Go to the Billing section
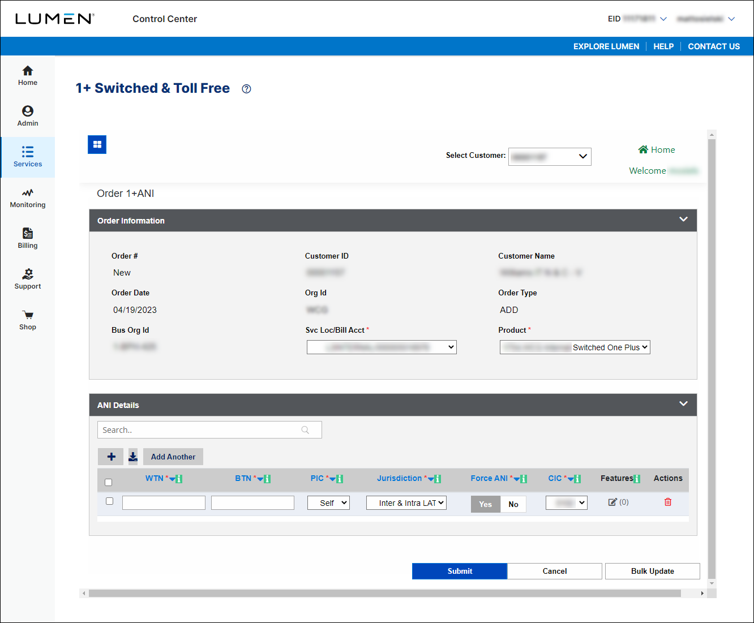The height and width of the screenshot is (623, 754). coord(27,237)
